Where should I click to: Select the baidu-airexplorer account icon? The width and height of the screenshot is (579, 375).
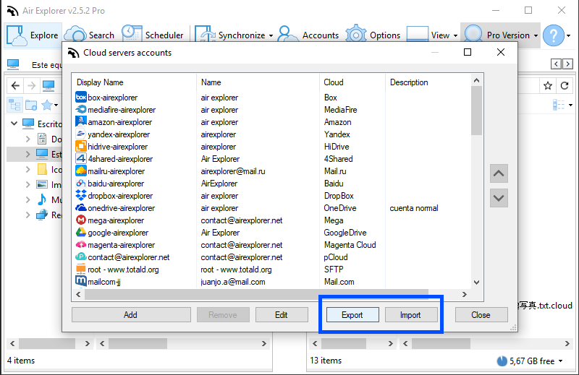[x=81, y=184]
